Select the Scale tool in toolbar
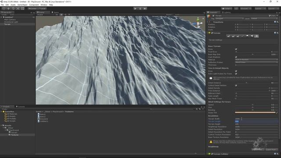The image size is (281, 158). pos(18,9)
